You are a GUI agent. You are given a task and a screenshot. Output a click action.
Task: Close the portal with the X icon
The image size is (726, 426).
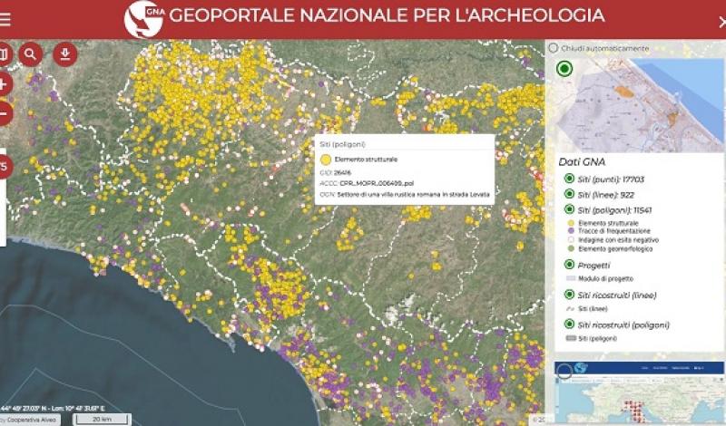721,22
